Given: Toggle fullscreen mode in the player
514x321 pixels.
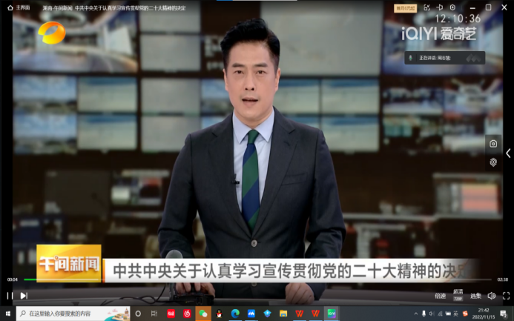Looking at the screenshot, I should tap(505, 295).
